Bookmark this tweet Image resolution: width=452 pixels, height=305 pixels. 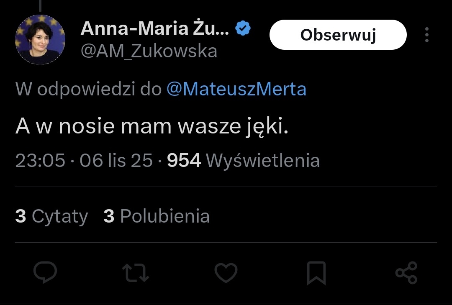pyautogui.click(x=316, y=273)
